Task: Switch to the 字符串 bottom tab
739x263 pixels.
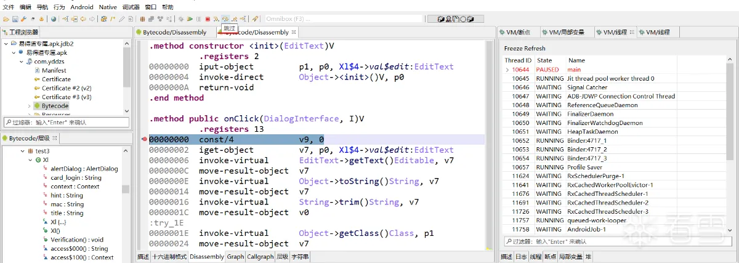Action: 299,257
